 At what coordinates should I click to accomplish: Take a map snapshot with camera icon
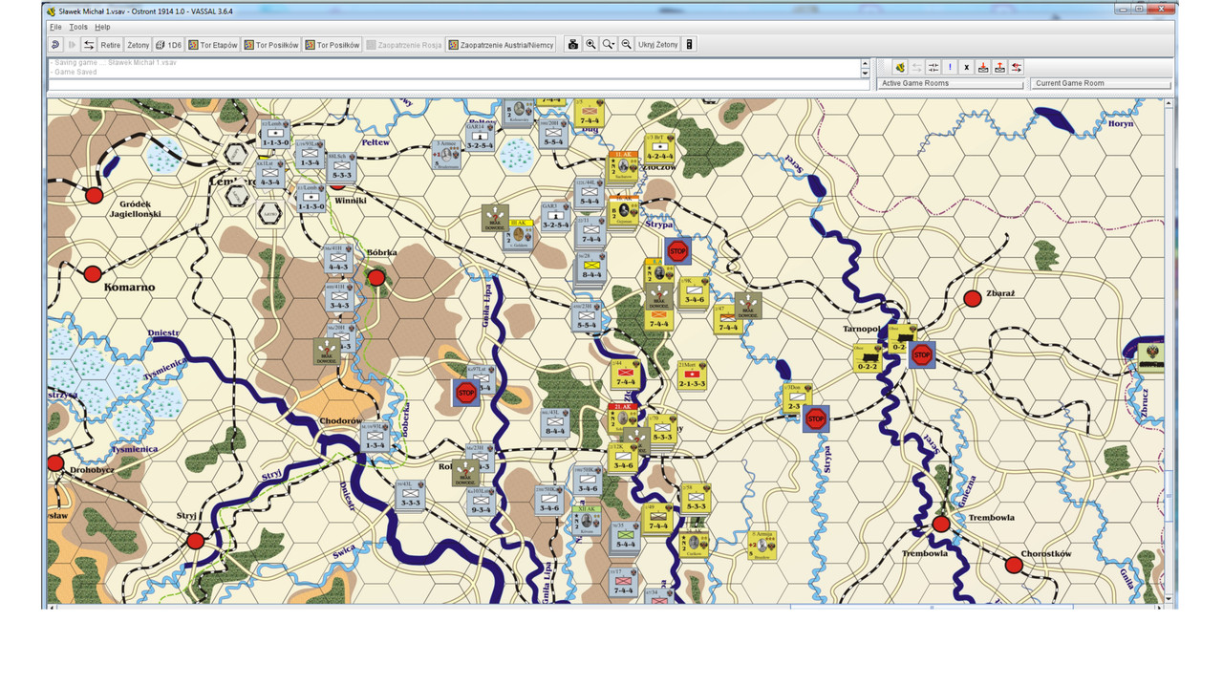[x=573, y=45]
